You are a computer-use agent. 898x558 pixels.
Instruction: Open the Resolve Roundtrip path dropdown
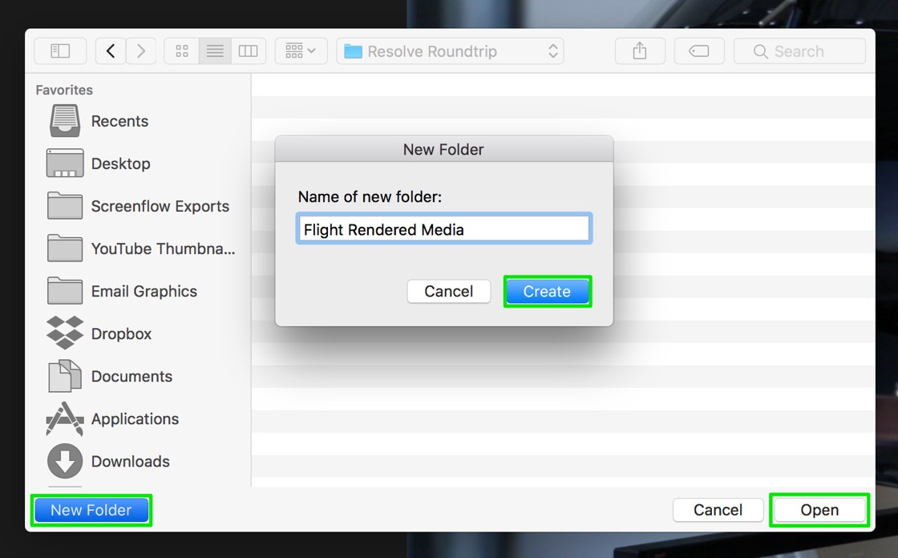pyautogui.click(x=450, y=51)
